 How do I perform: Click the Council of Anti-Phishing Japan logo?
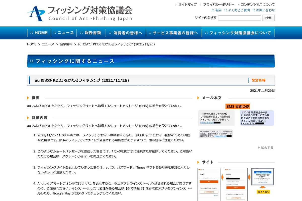[80, 13]
